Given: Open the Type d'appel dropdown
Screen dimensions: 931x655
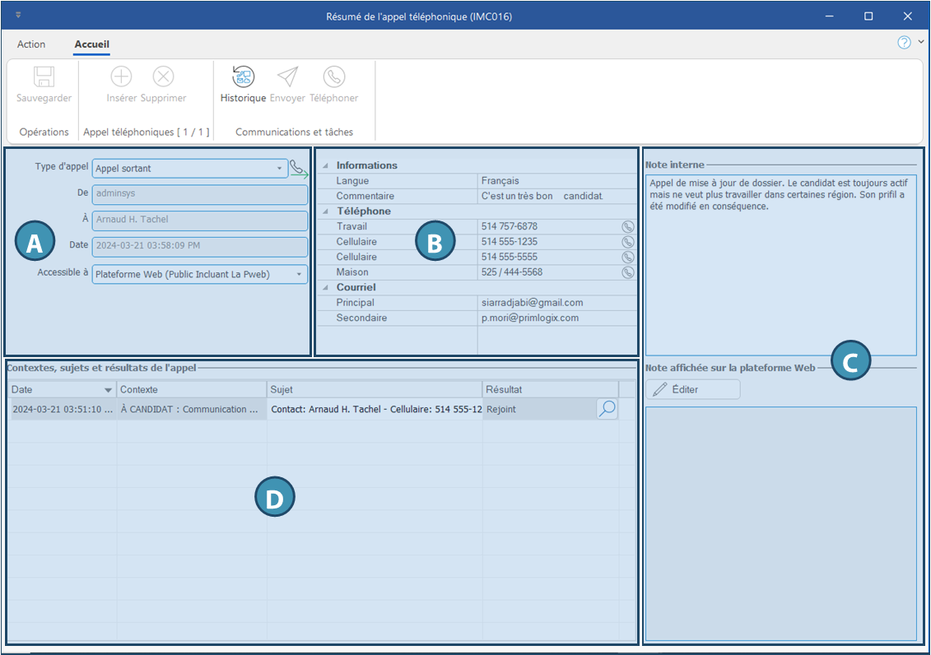Looking at the screenshot, I should tap(279, 169).
